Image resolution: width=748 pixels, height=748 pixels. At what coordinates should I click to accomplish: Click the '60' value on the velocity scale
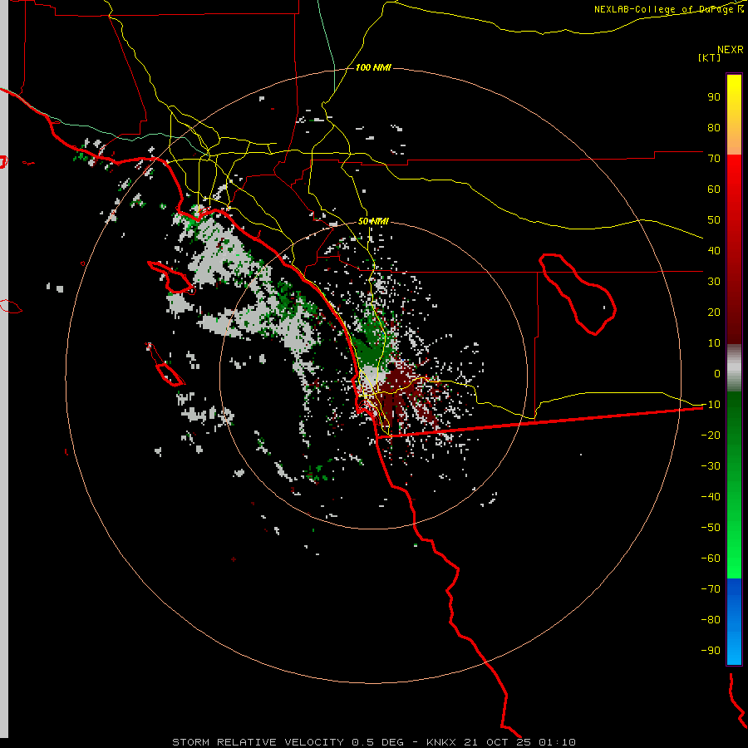click(x=714, y=189)
